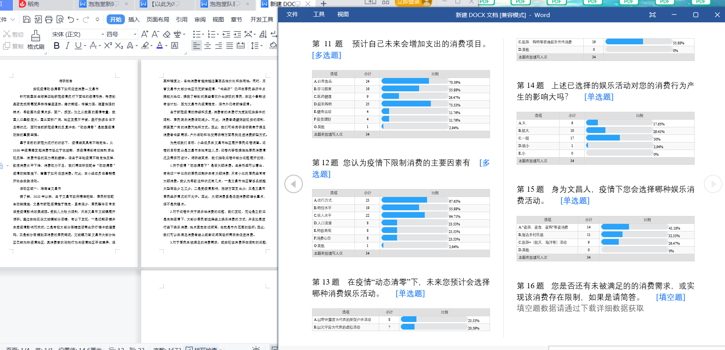Viewport: 725px width, 350px height.
Task: Open the font color swatch
Action: [160, 46]
